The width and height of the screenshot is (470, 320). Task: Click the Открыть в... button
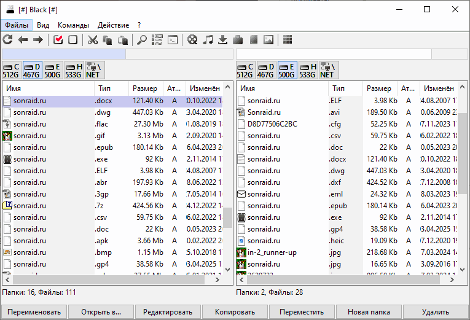(x=101, y=312)
